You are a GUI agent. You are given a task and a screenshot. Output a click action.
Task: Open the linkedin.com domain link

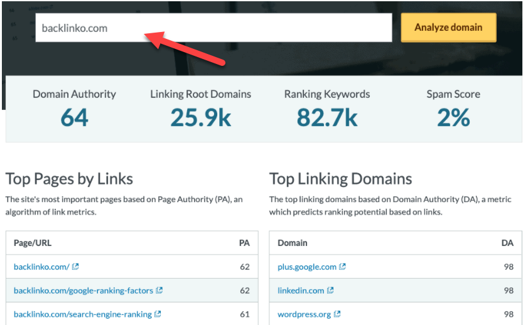click(301, 290)
